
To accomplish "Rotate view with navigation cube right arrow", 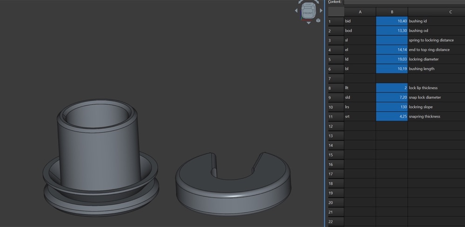I will click(x=321, y=11).
